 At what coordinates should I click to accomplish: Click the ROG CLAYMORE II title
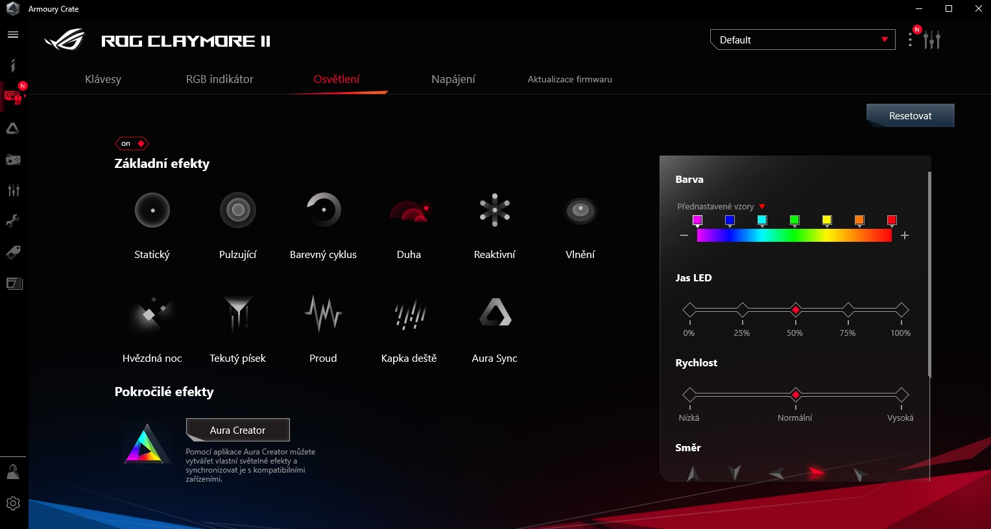pos(185,41)
